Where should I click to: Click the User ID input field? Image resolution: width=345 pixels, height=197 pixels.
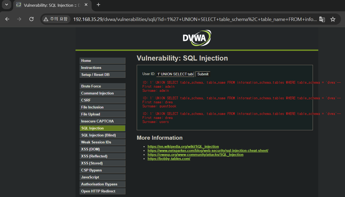175,74
